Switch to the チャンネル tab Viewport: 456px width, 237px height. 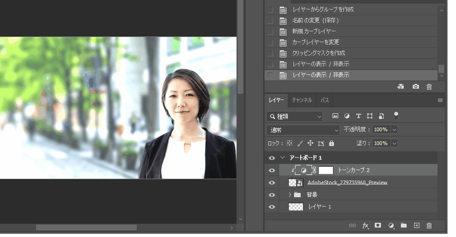tap(302, 100)
